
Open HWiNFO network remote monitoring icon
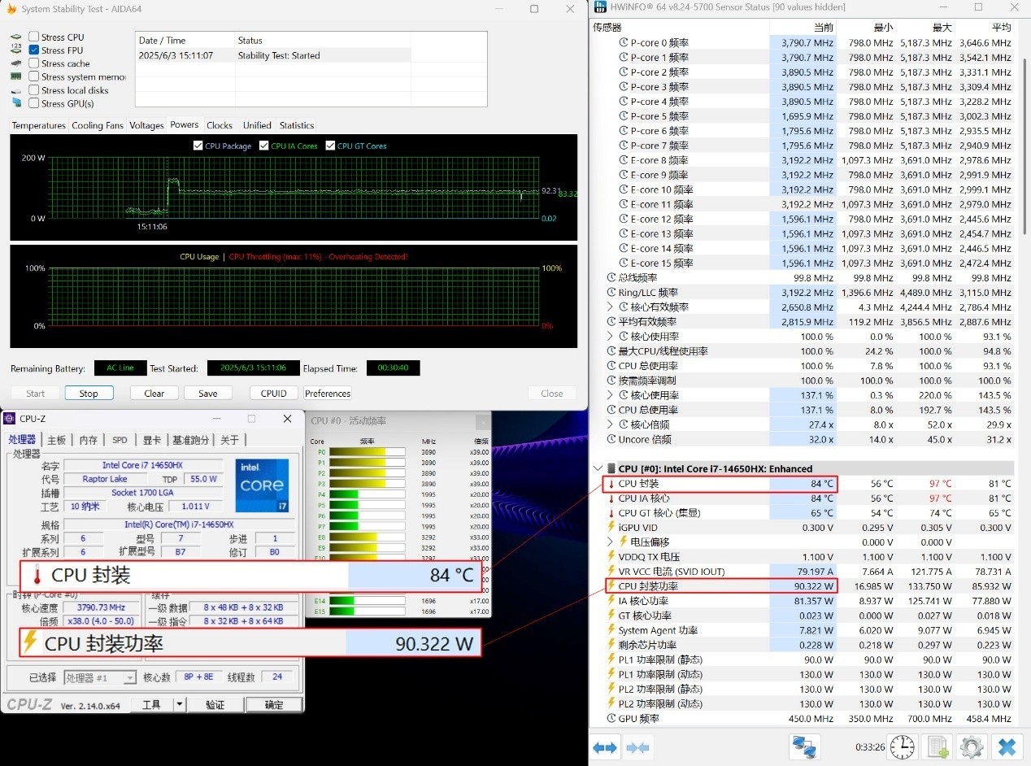point(804,746)
